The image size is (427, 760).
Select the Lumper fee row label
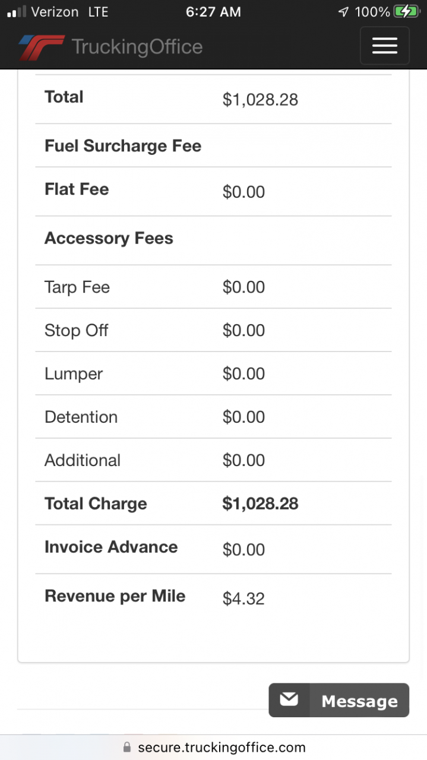point(74,373)
